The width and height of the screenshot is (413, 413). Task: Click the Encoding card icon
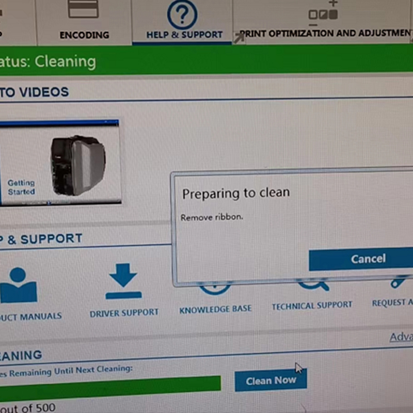click(x=83, y=9)
